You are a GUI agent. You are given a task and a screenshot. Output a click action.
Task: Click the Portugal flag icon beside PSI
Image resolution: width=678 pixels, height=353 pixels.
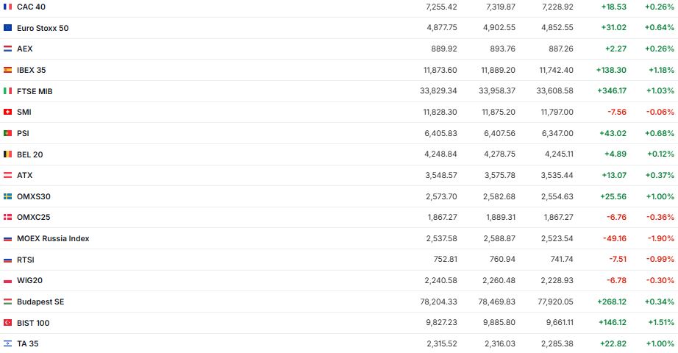[x=8, y=133]
